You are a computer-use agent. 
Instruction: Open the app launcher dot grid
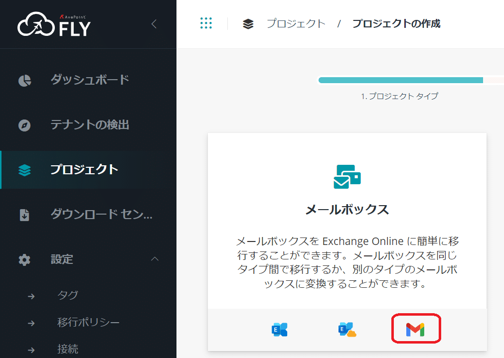click(x=206, y=23)
